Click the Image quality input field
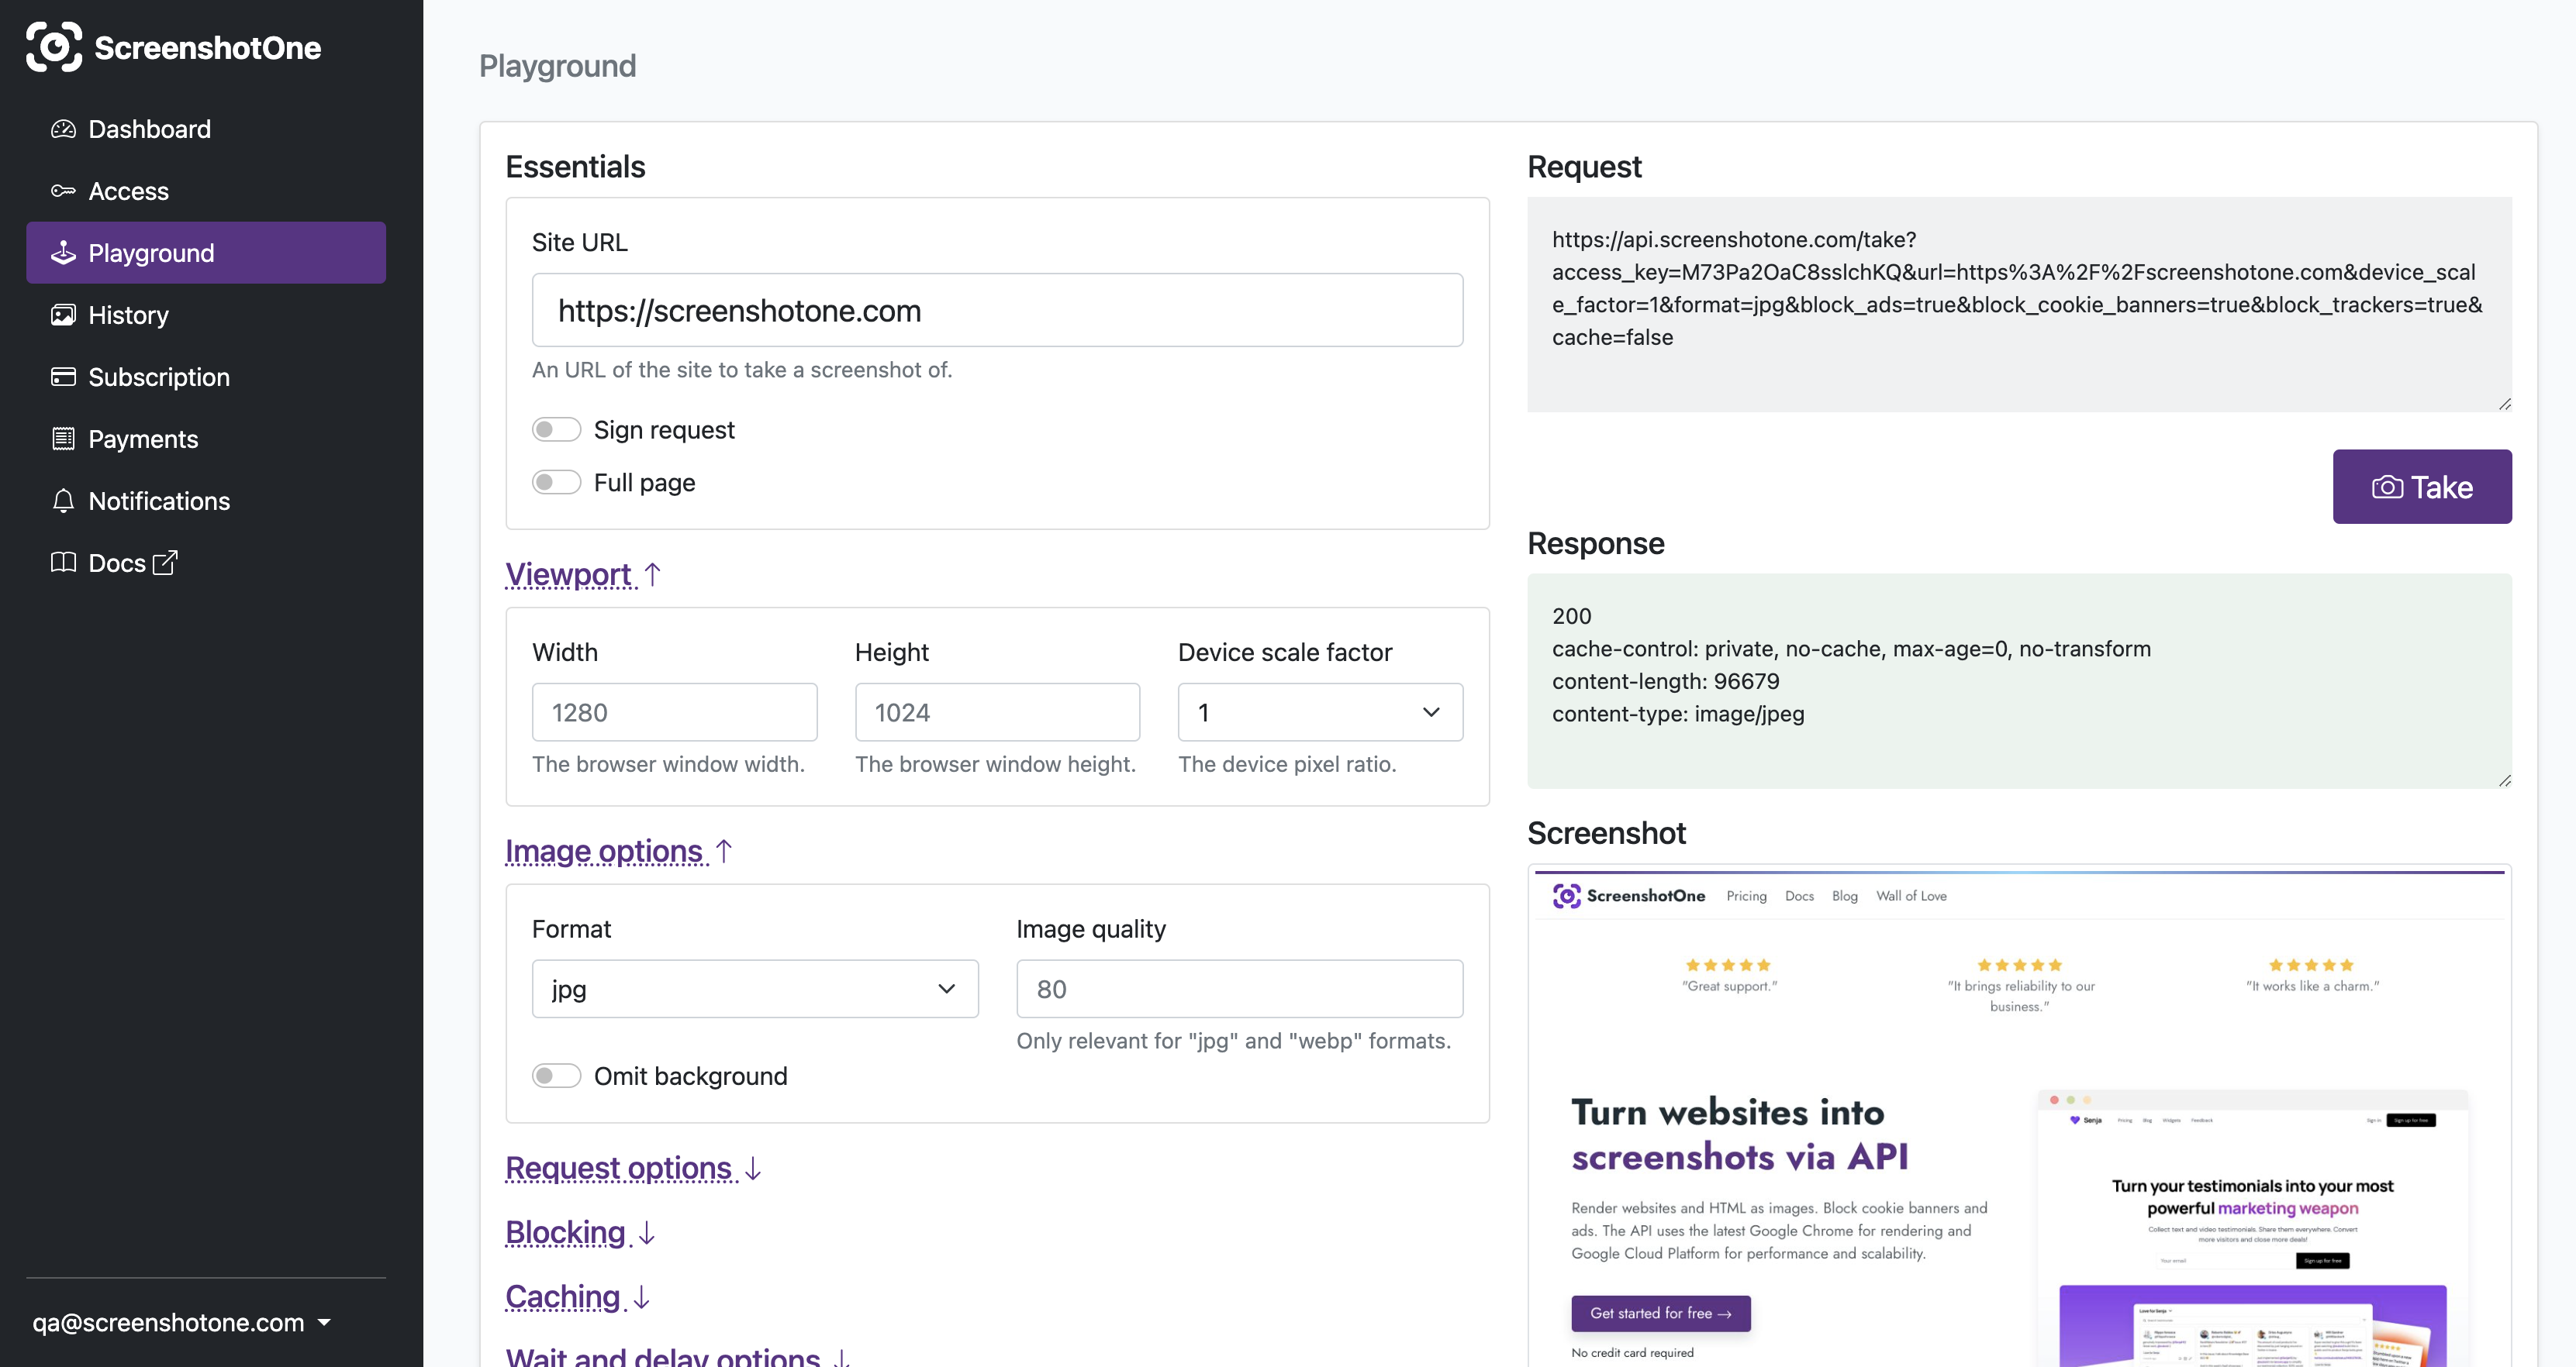 [x=1239, y=990]
